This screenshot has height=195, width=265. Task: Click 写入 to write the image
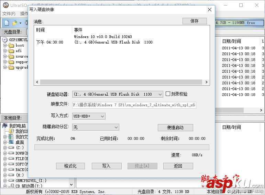[x=107, y=166]
